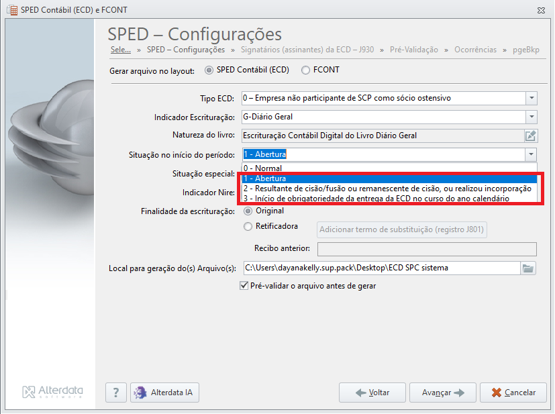The image size is (555, 414).
Task: Click 'Ocorrências' breadcrumb step
Action: (475, 50)
